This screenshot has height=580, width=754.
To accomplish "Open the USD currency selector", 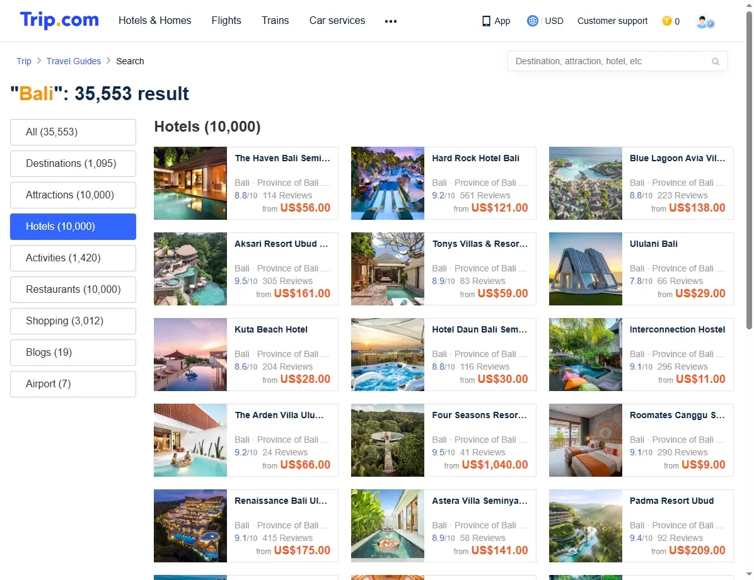I will pyautogui.click(x=554, y=21).
